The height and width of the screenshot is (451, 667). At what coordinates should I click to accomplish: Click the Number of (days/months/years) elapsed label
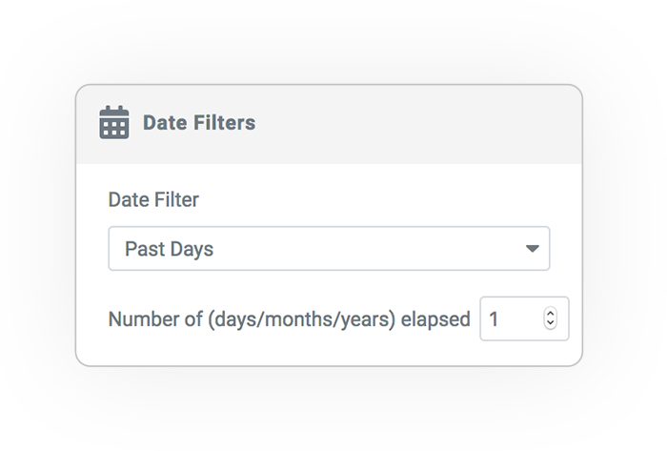click(x=290, y=319)
